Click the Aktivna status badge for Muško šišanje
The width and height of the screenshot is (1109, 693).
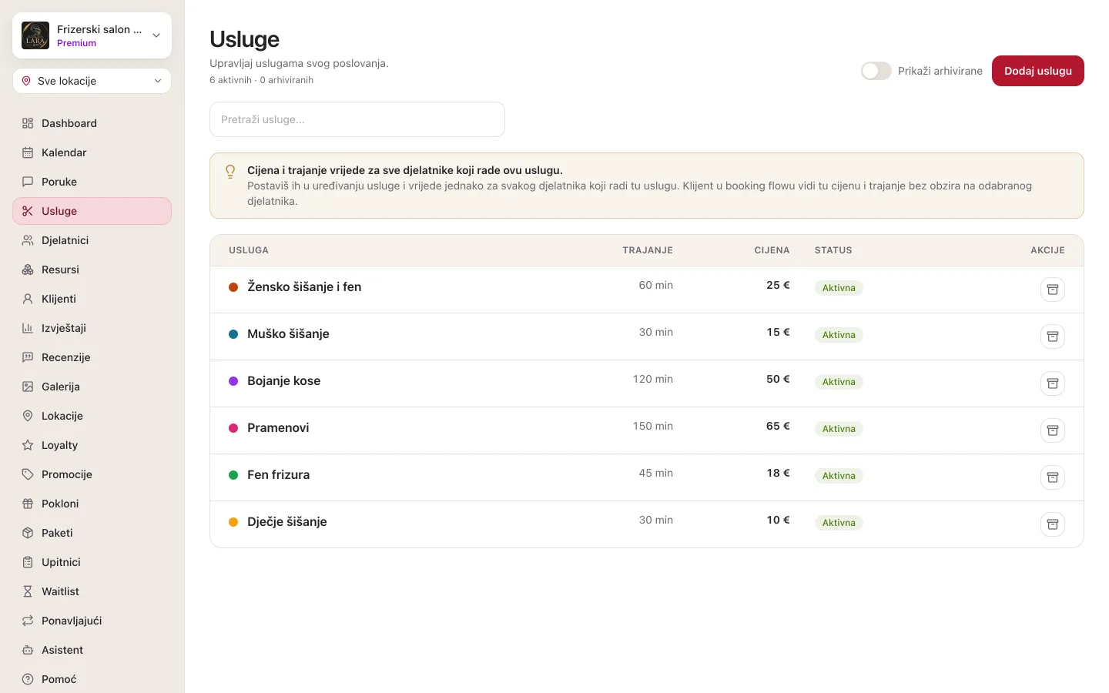(839, 335)
